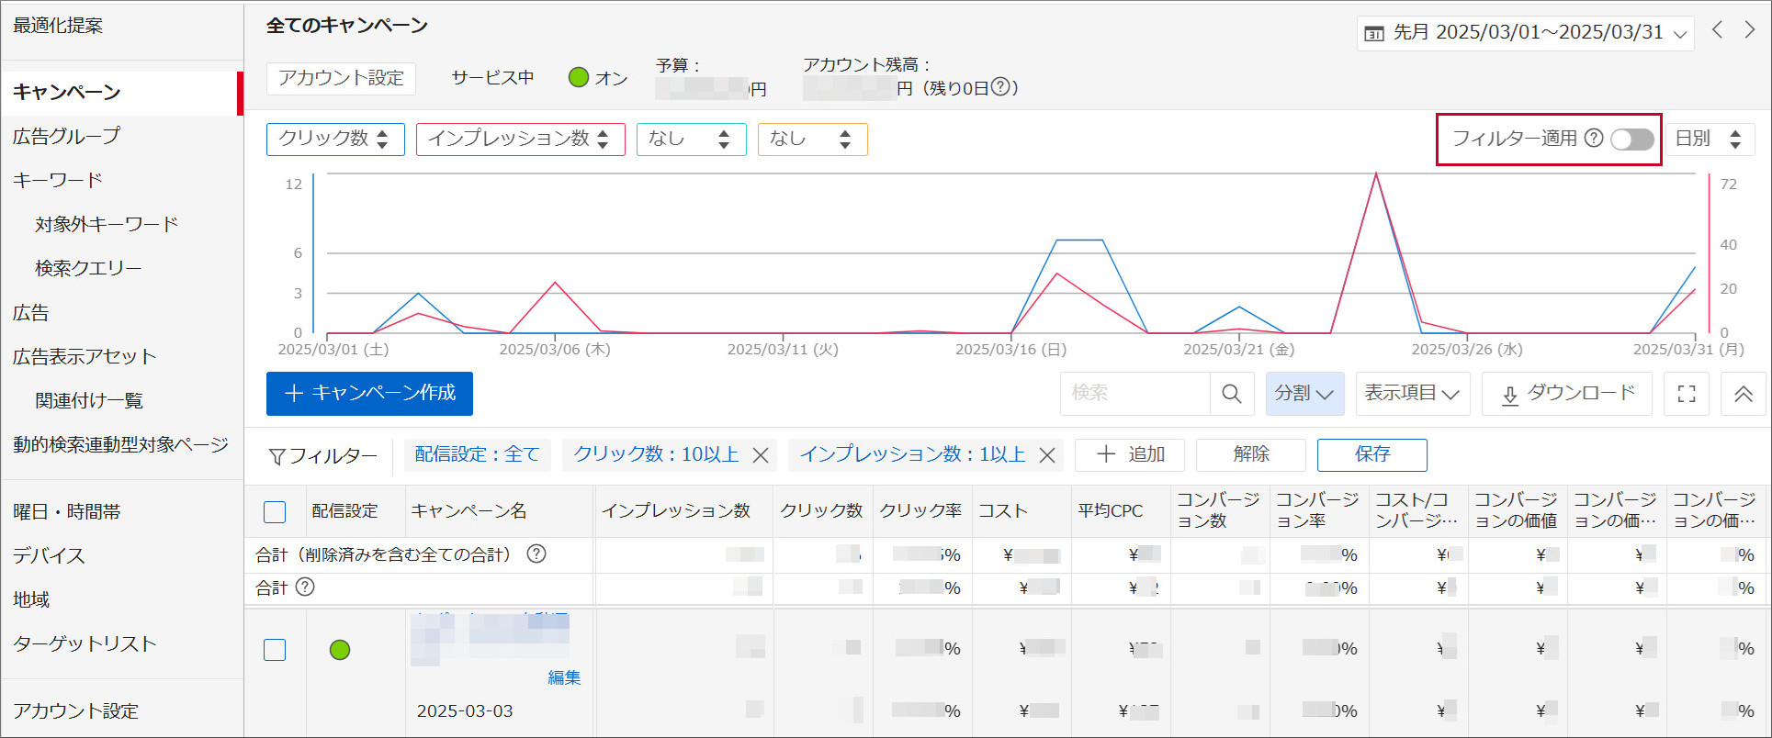Click ＋キャンペーン作成 button
This screenshot has width=1772, height=738.
tap(369, 394)
